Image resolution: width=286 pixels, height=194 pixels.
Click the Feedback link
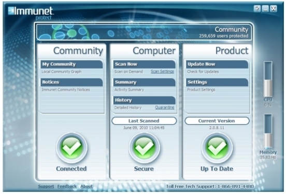click(x=67, y=186)
